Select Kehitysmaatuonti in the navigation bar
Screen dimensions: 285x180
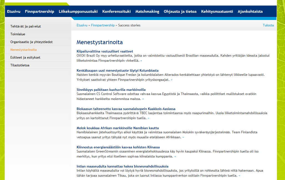[x=217, y=11]
